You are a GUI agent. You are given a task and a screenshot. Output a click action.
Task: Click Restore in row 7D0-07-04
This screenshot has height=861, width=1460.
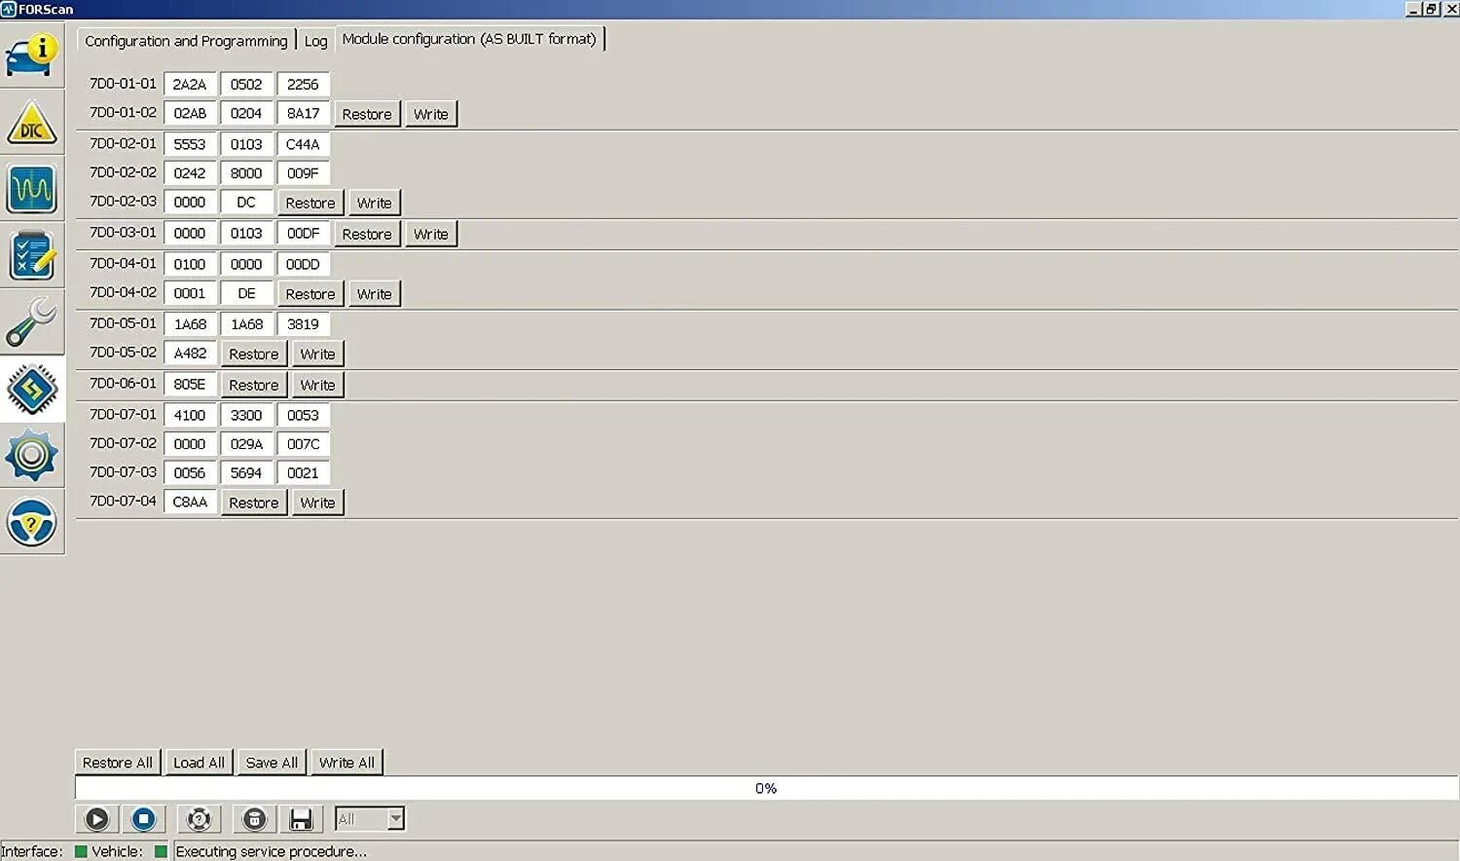tap(254, 503)
